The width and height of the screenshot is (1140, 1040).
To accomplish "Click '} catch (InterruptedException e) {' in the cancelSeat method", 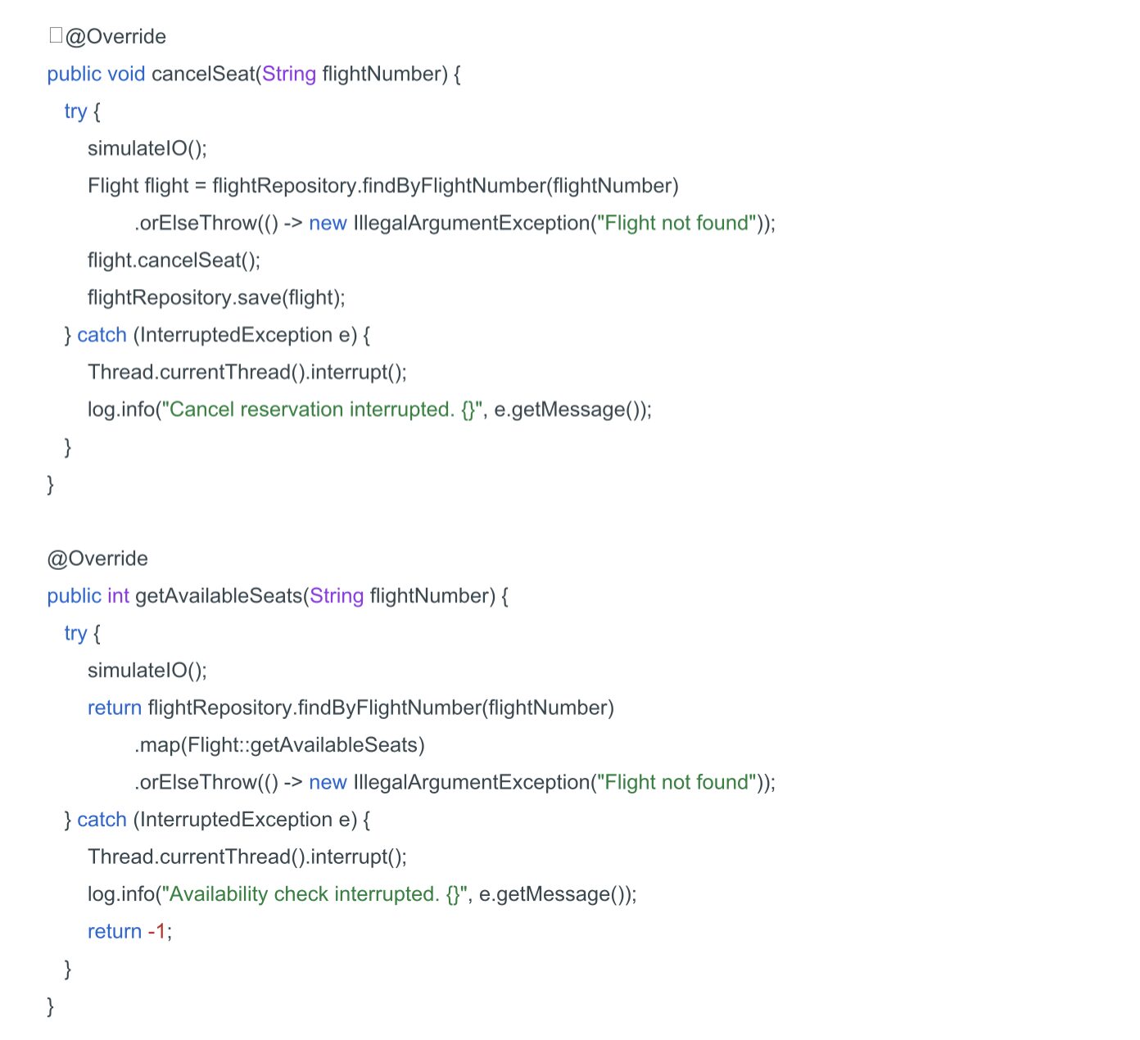I will coord(217,335).
